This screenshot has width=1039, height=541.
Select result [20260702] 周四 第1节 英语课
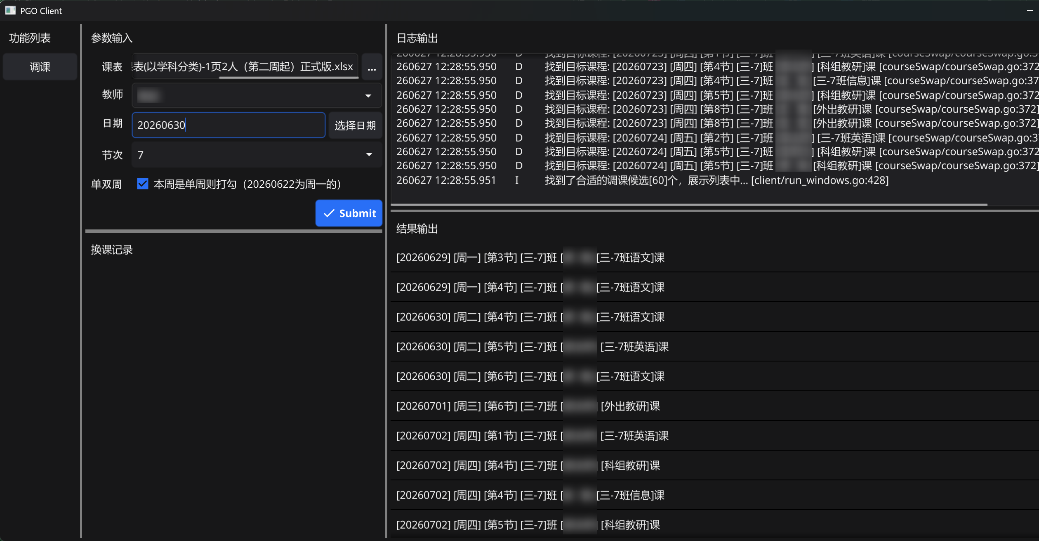(x=714, y=436)
